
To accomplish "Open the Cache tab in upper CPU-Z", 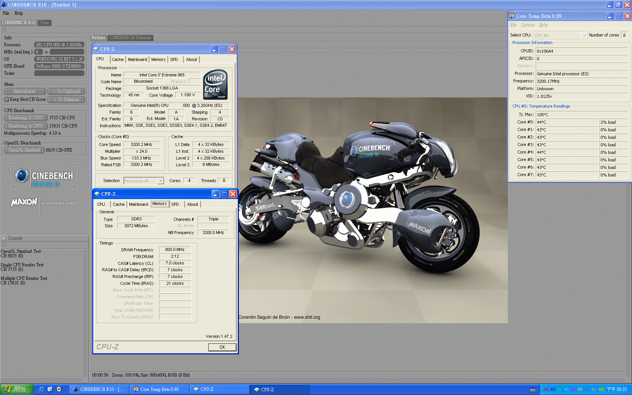I will [x=118, y=59].
